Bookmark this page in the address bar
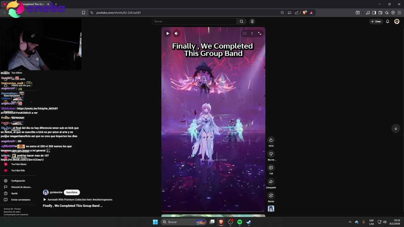404x227 pixels. tap(83, 13)
